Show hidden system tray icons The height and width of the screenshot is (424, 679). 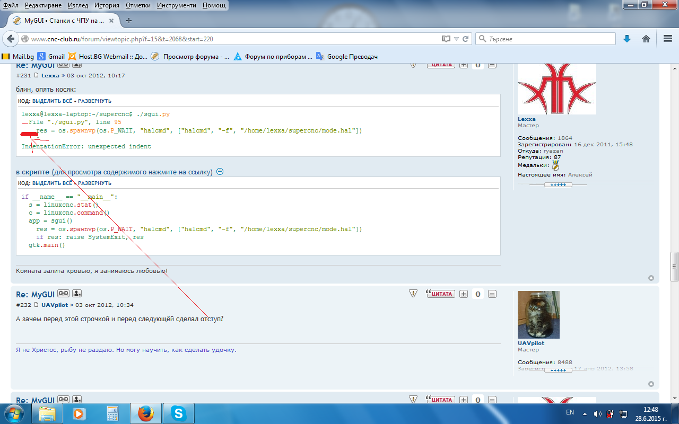[584, 413]
